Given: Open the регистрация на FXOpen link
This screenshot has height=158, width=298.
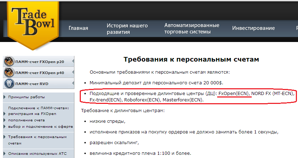Looking at the screenshot, I should click(x=32, y=114).
